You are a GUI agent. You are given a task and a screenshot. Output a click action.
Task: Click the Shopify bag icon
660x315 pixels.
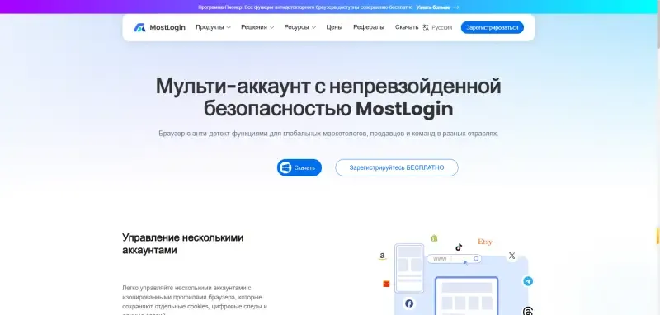(434, 238)
